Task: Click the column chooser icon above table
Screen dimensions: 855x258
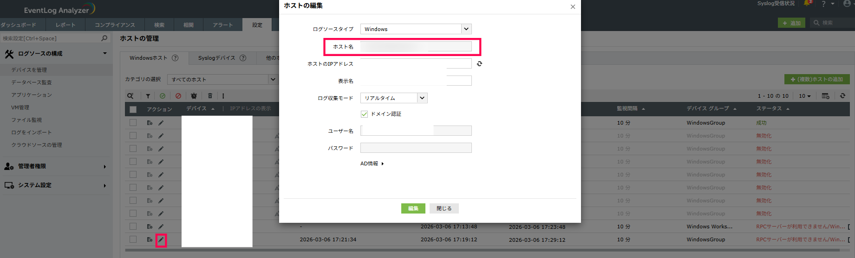Action: [825, 96]
